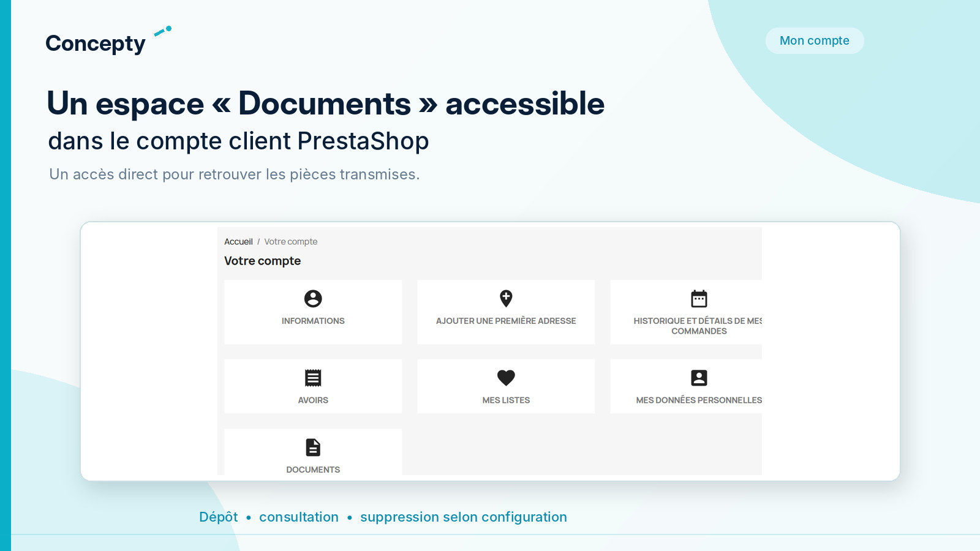This screenshot has width=980, height=551.
Task: Click the 'dans le compte client PrestaShop' subtitle
Action: pyautogui.click(x=238, y=141)
